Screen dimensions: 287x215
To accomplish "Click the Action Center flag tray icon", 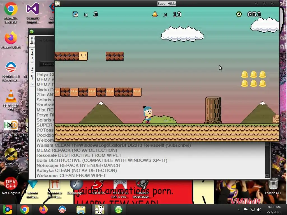I will tap(246, 209).
